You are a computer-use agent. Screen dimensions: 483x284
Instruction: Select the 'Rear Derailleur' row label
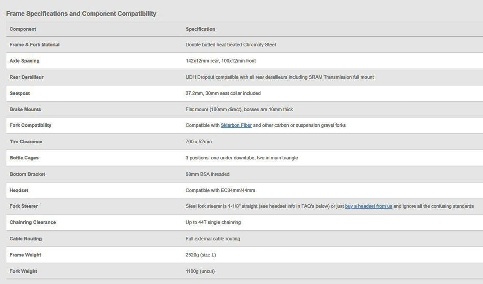tap(27, 77)
